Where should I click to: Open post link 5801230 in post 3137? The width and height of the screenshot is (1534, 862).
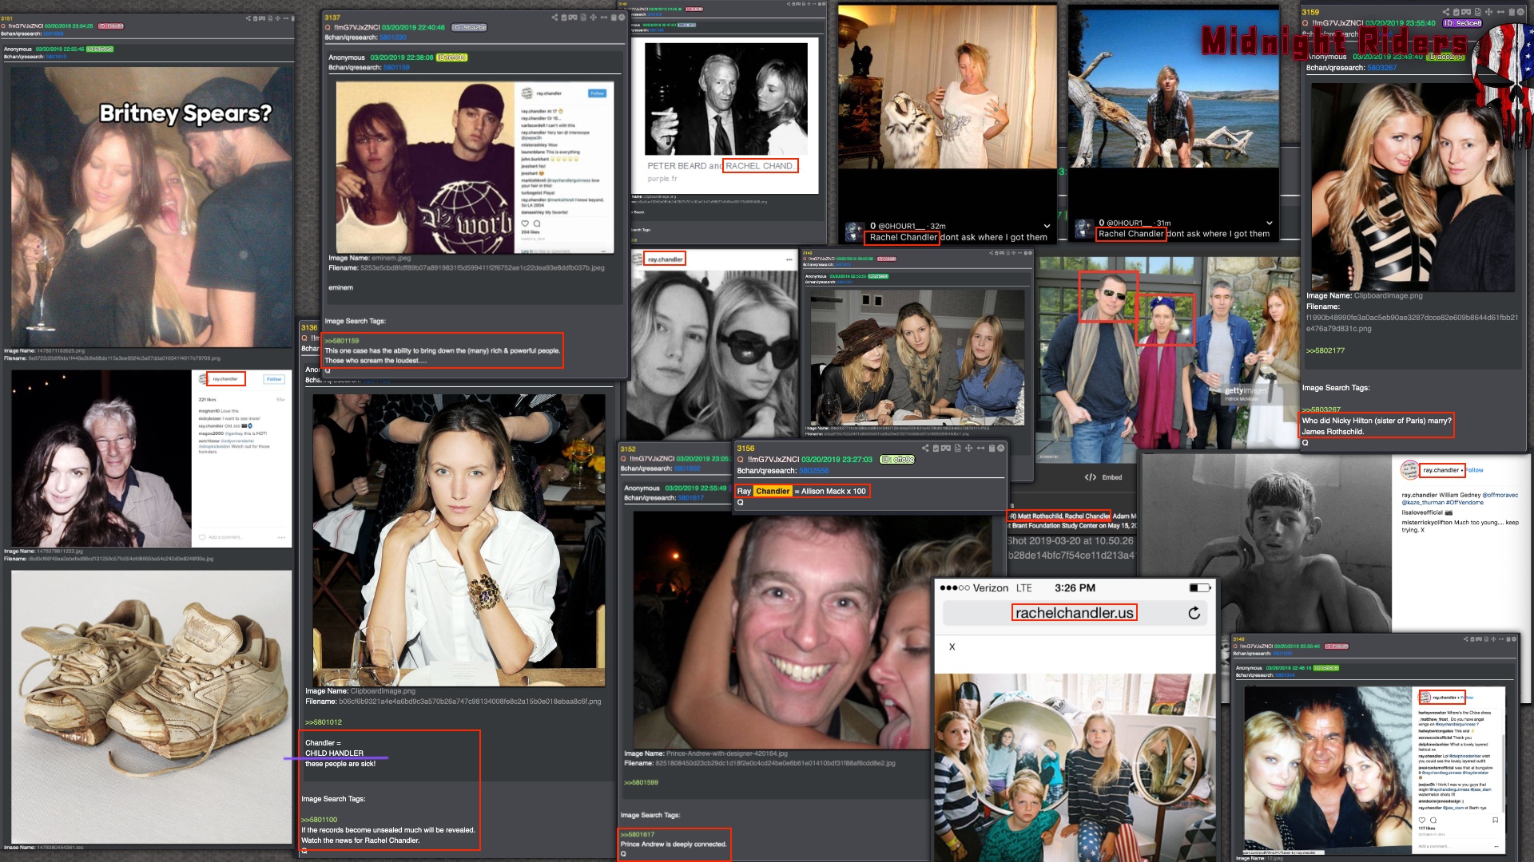point(393,38)
